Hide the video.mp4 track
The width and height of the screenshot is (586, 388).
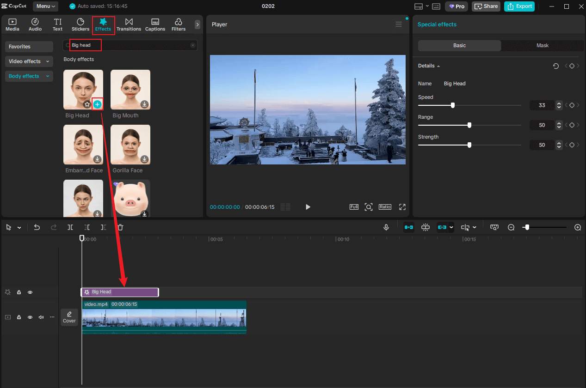(x=30, y=317)
